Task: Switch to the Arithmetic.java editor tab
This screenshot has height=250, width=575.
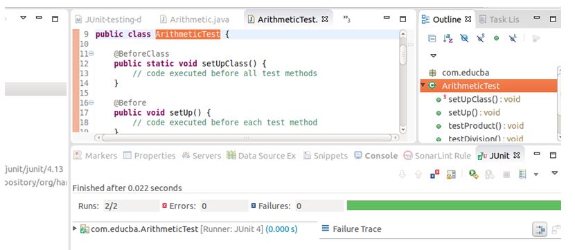Action: [x=195, y=19]
